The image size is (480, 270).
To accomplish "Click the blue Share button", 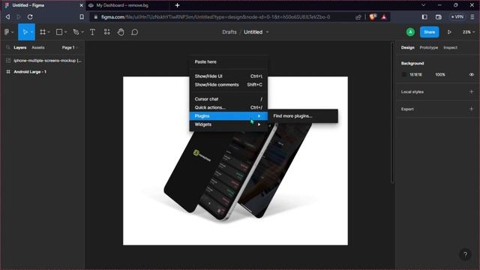I will (429, 31).
